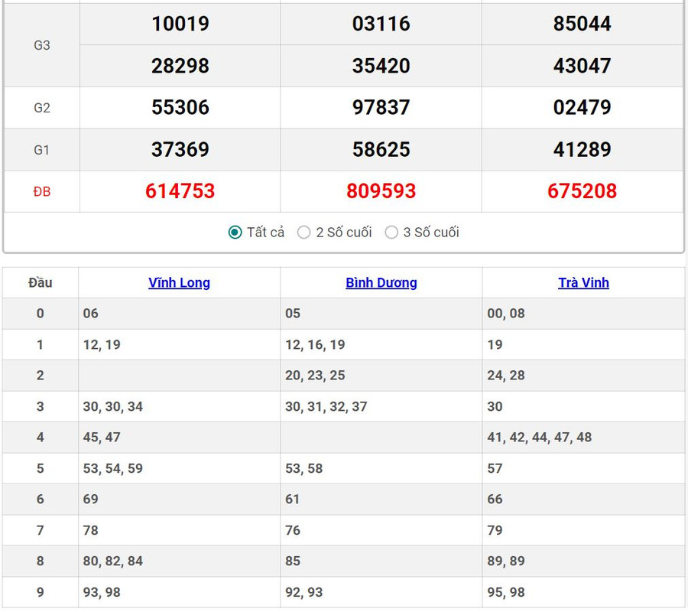Select the G1 result 58625
This screenshot has width=688, height=612.
click(381, 150)
